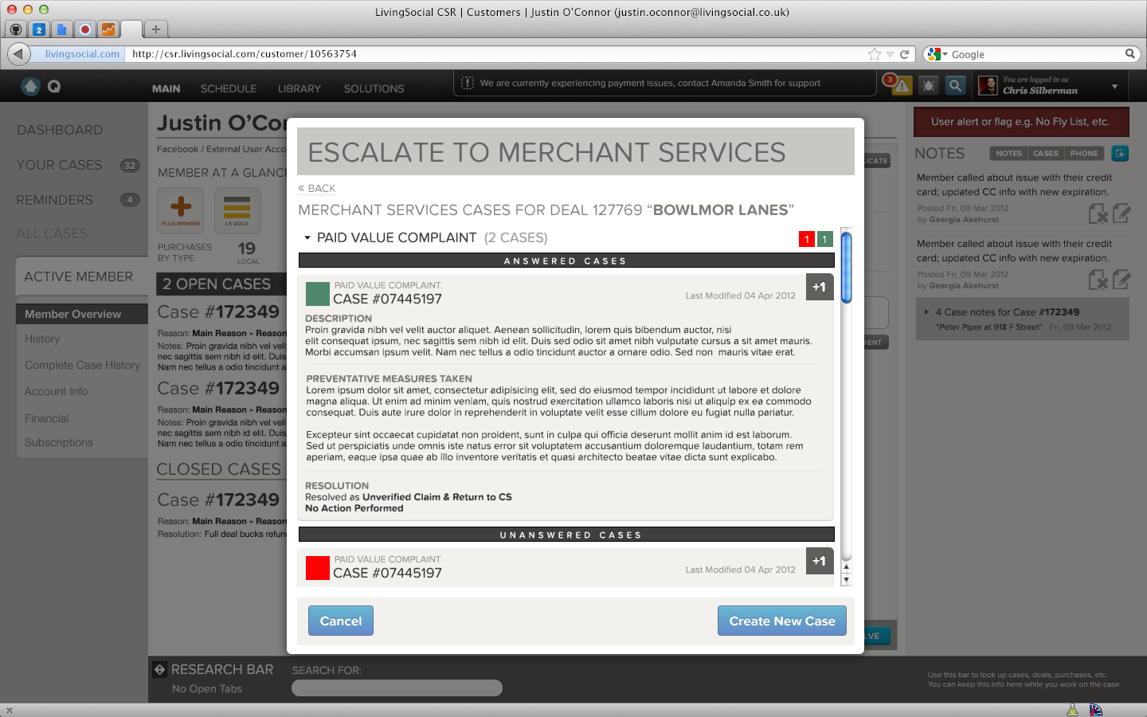This screenshot has width=1147, height=717.
Task: Open the SCHEDULE nav item
Action: (229, 88)
